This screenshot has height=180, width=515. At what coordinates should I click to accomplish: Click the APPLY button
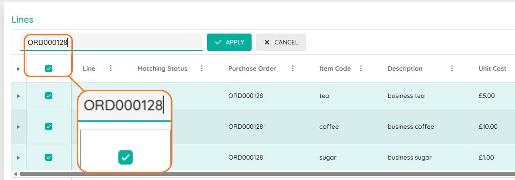click(229, 42)
